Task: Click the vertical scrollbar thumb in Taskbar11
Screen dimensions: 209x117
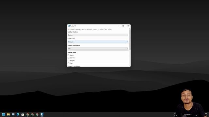Action: pos(130,39)
